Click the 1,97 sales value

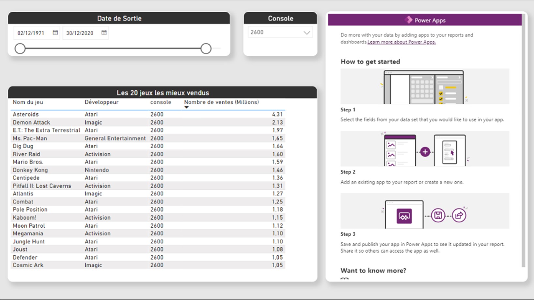(x=277, y=130)
